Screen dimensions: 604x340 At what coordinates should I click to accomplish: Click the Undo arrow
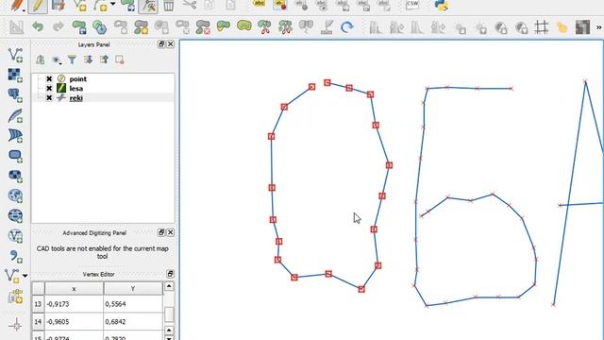38,27
